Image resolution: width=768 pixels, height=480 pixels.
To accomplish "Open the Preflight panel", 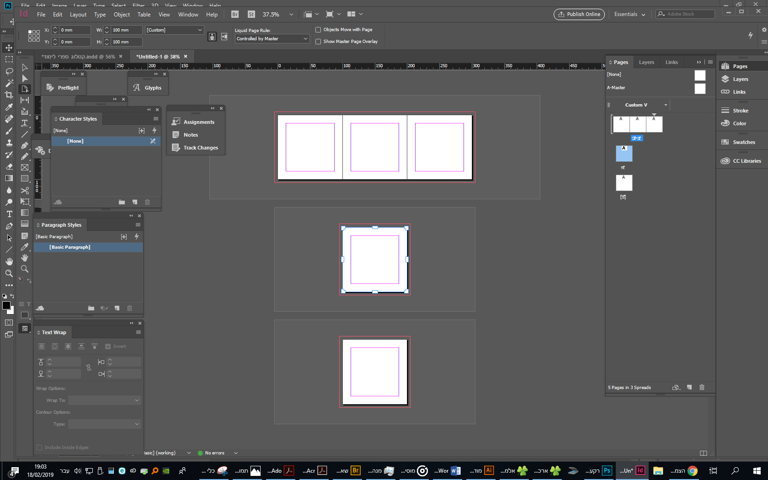I will click(x=63, y=88).
